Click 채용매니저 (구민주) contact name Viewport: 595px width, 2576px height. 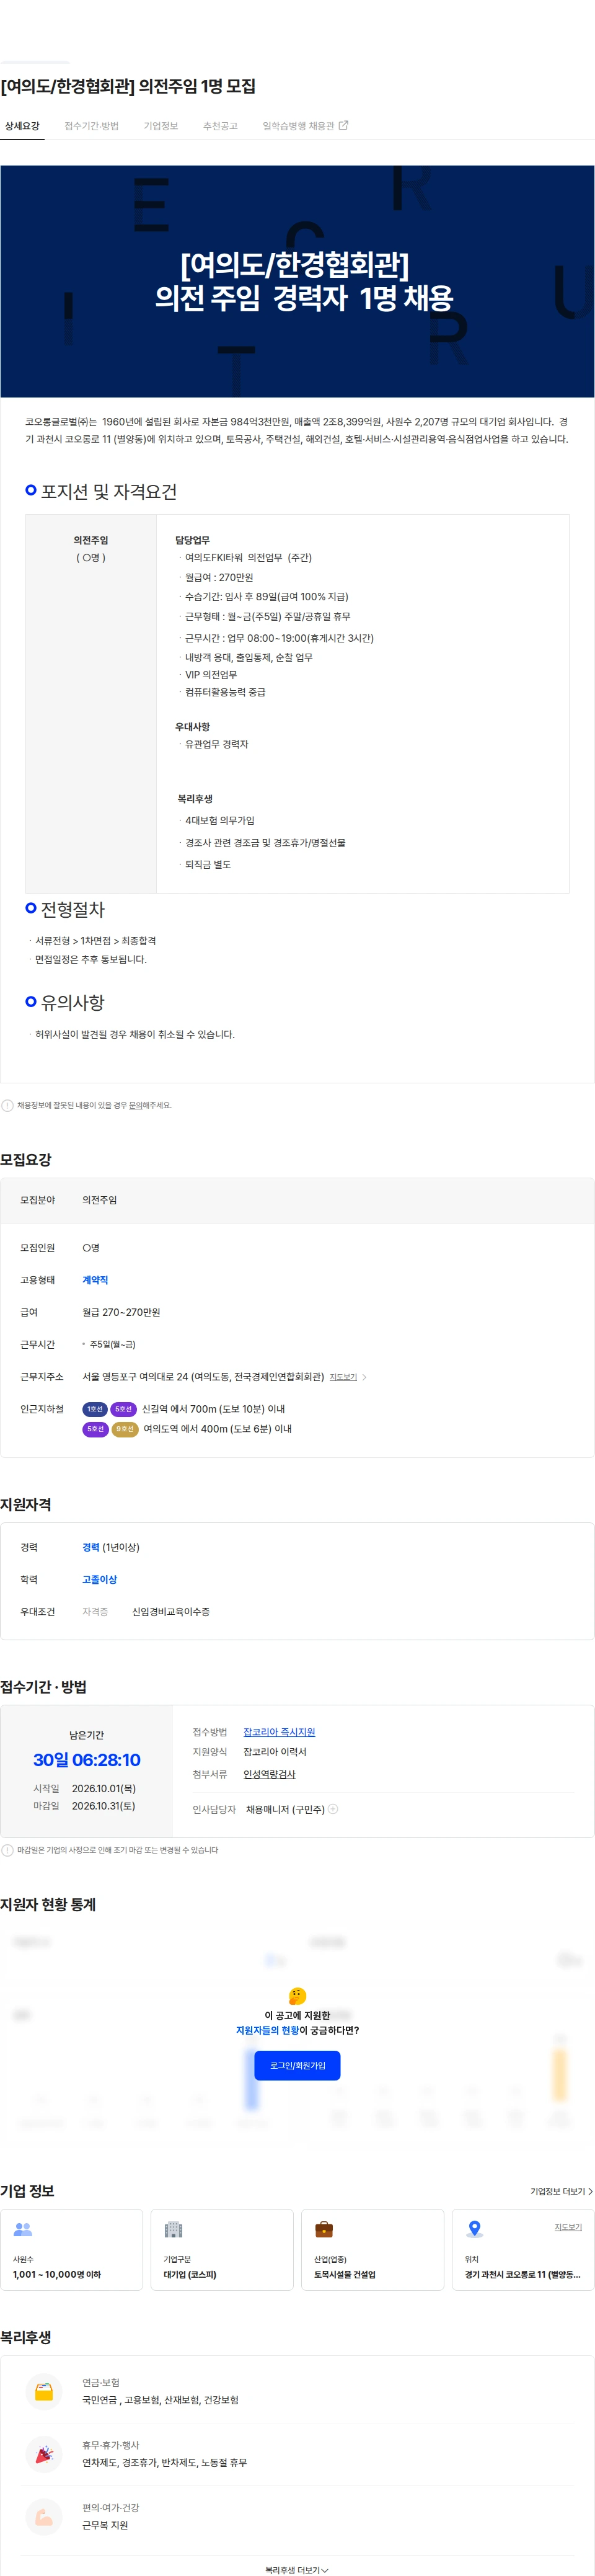click(x=285, y=1809)
